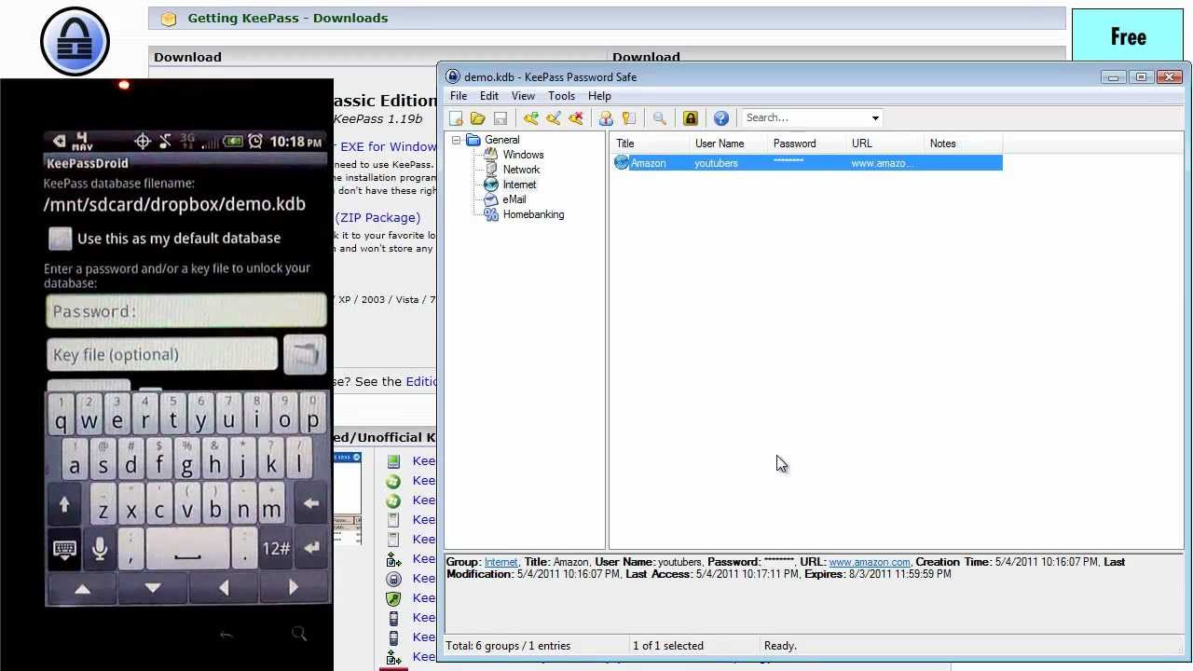Tap the Key file (optional) field

pyautogui.click(x=162, y=354)
